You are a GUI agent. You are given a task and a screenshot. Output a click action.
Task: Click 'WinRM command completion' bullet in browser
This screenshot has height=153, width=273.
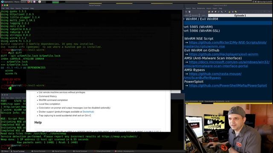[x=53, y=100]
